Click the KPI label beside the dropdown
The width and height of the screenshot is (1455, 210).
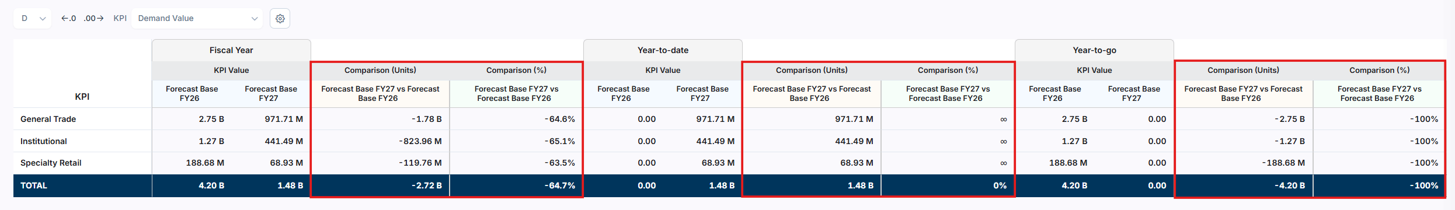[x=120, y=19]
